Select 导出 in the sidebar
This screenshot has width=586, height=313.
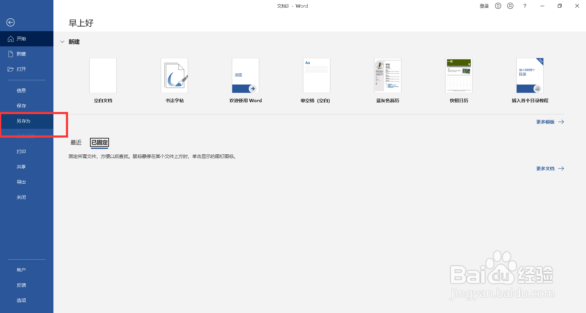pos(27,182)
